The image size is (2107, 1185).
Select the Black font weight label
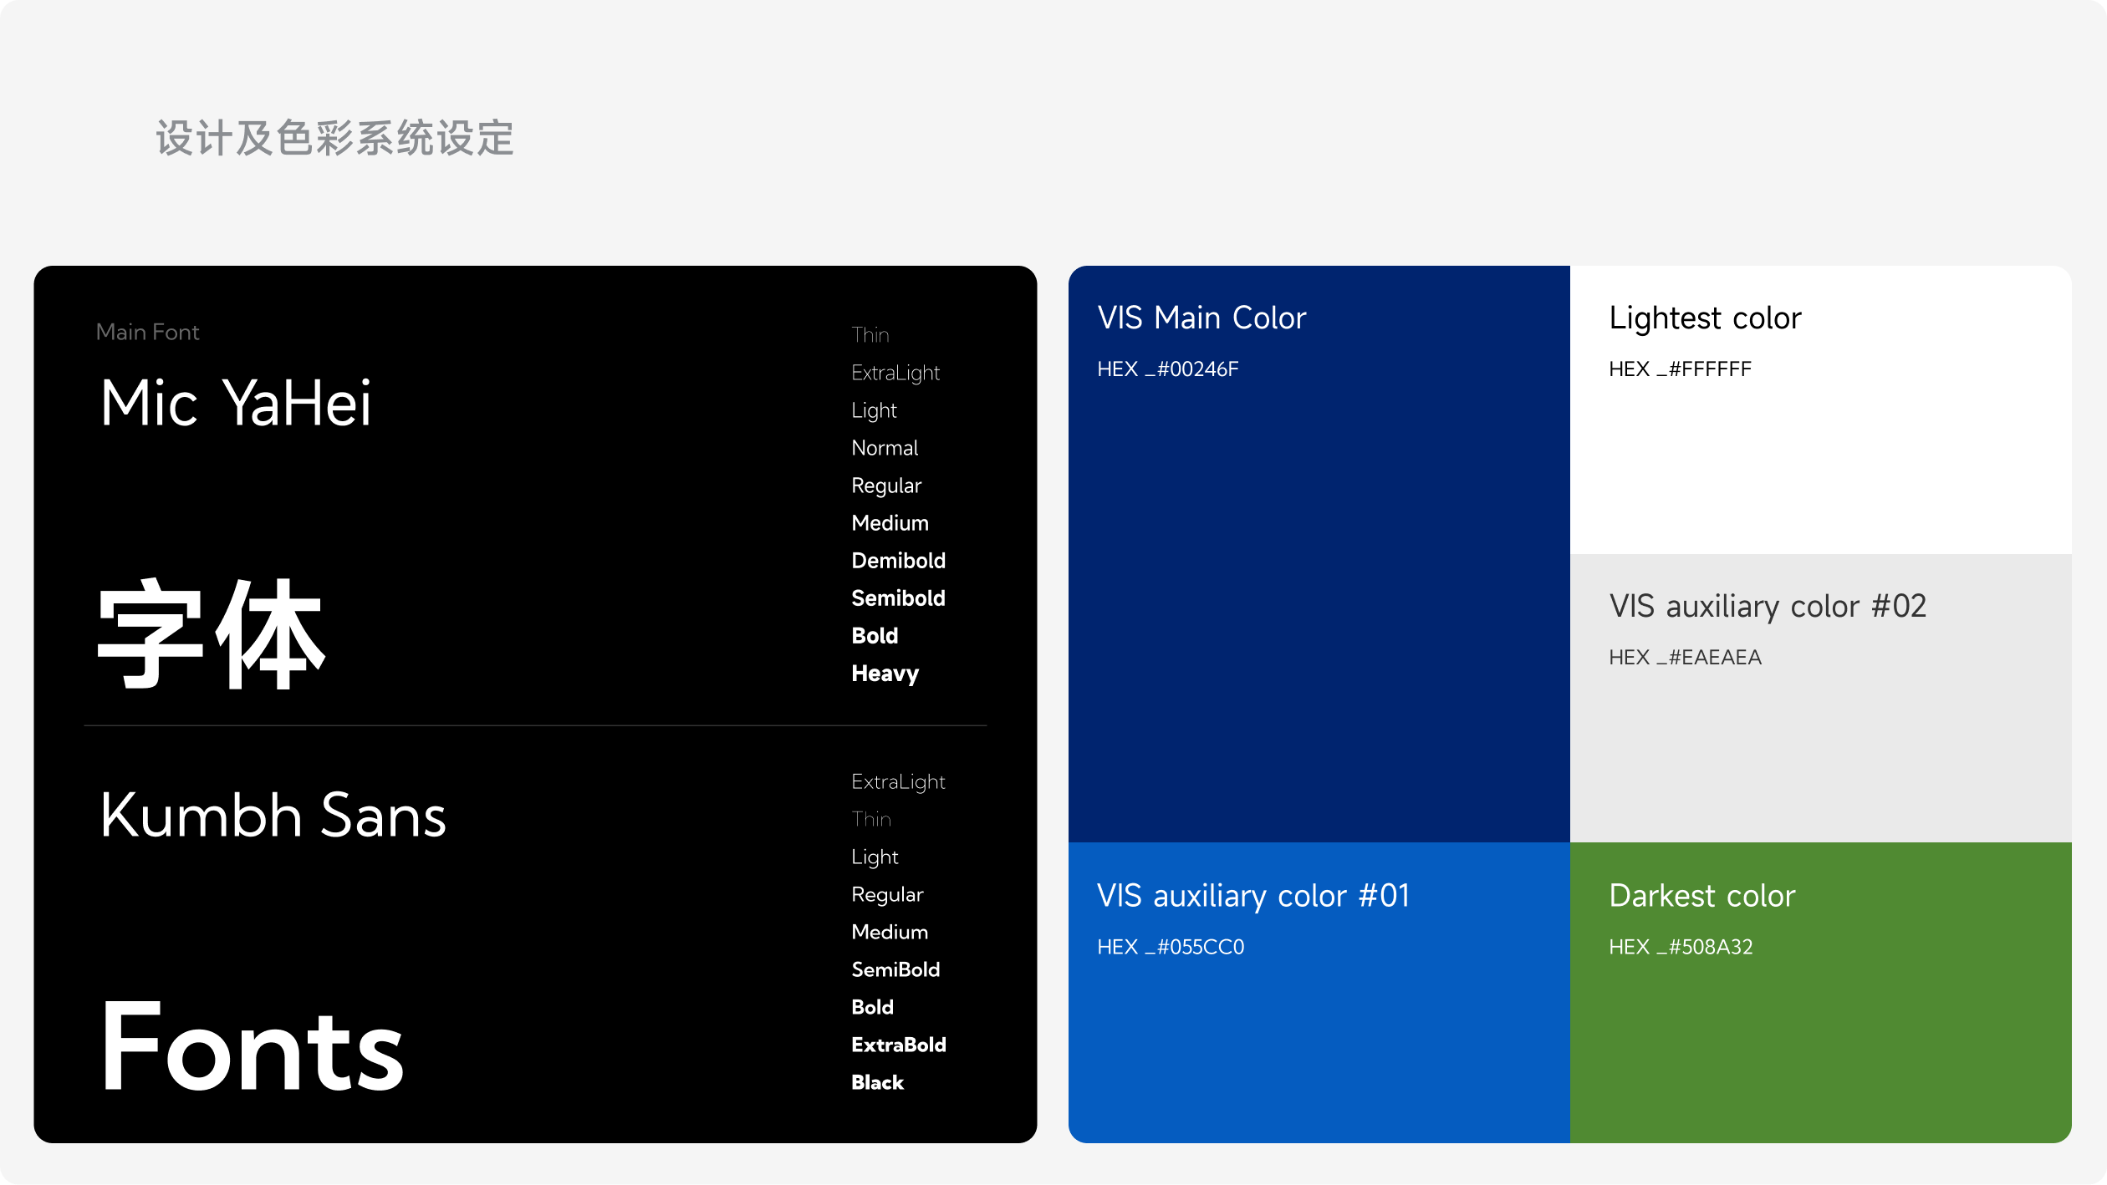click(x=877, y=1082)
